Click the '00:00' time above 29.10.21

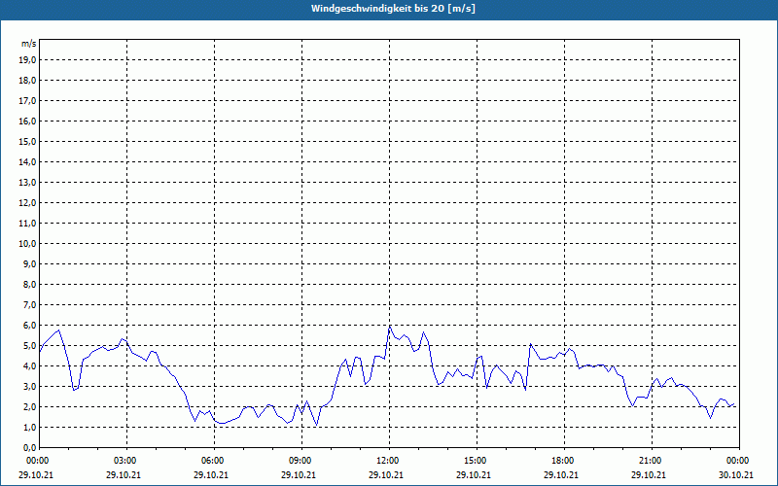click(x=38, y=461)
